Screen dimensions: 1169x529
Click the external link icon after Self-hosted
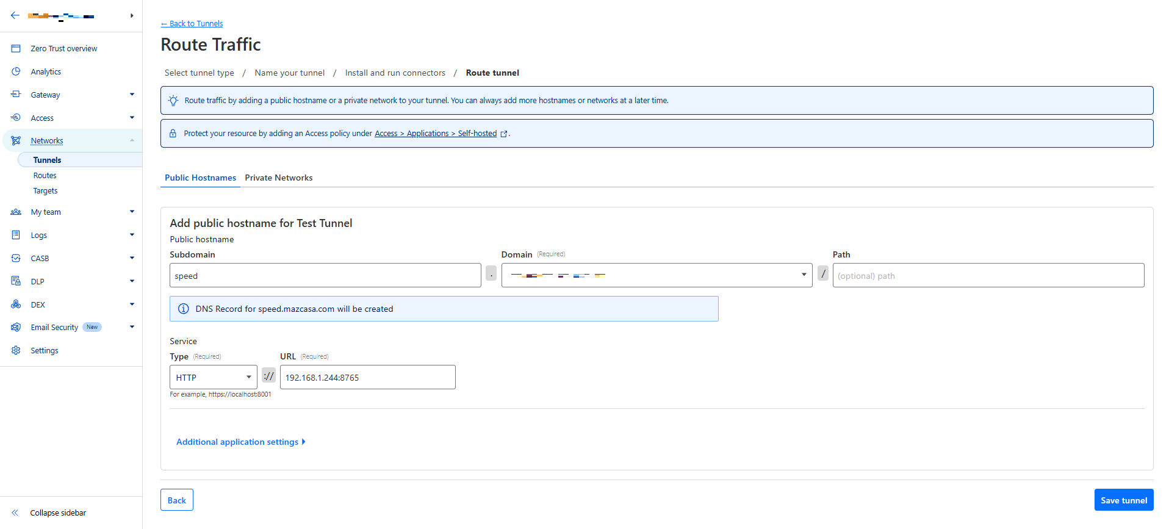coord(504,134)
